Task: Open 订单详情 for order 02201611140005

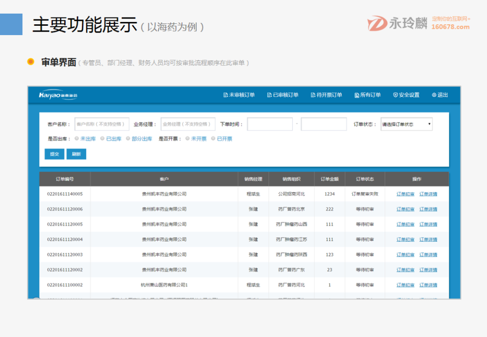Action: [x=428, y=194]
